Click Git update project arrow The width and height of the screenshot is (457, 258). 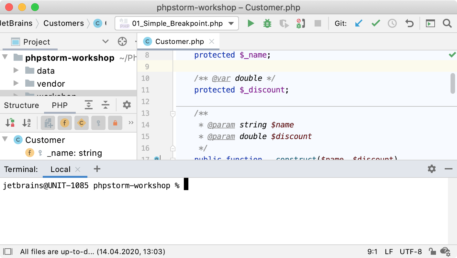(359, 24)
